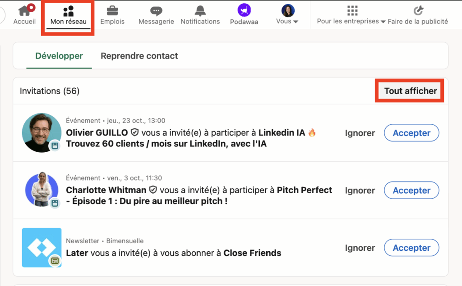Open the Podawaa purple icon

244,10
